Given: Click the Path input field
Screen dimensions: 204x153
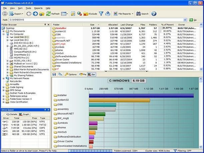Looking at the screenshot, I should [x=96, y=20].
